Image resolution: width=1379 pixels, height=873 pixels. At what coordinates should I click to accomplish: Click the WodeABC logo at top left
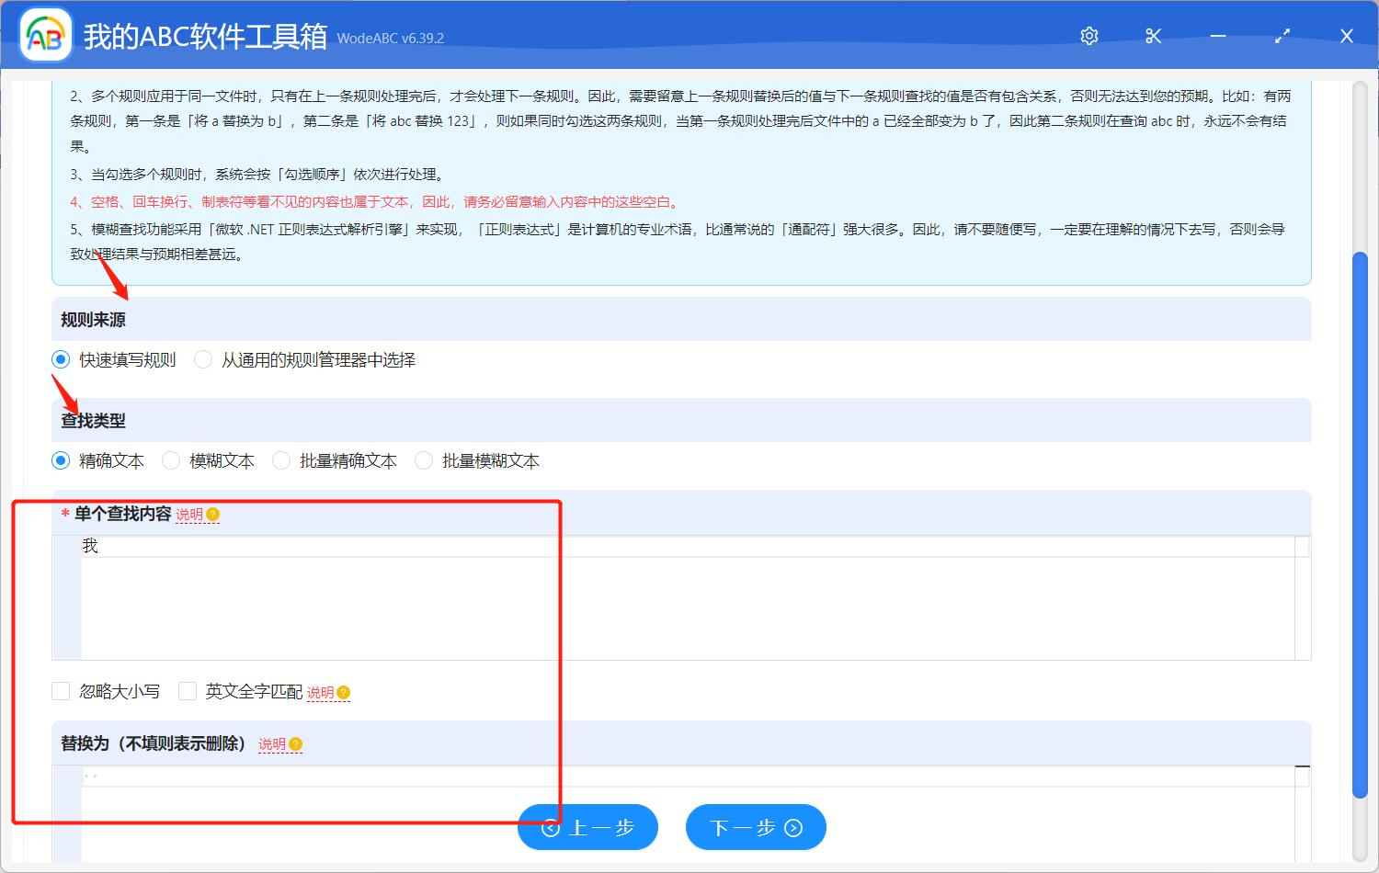(x=45, y=35)
